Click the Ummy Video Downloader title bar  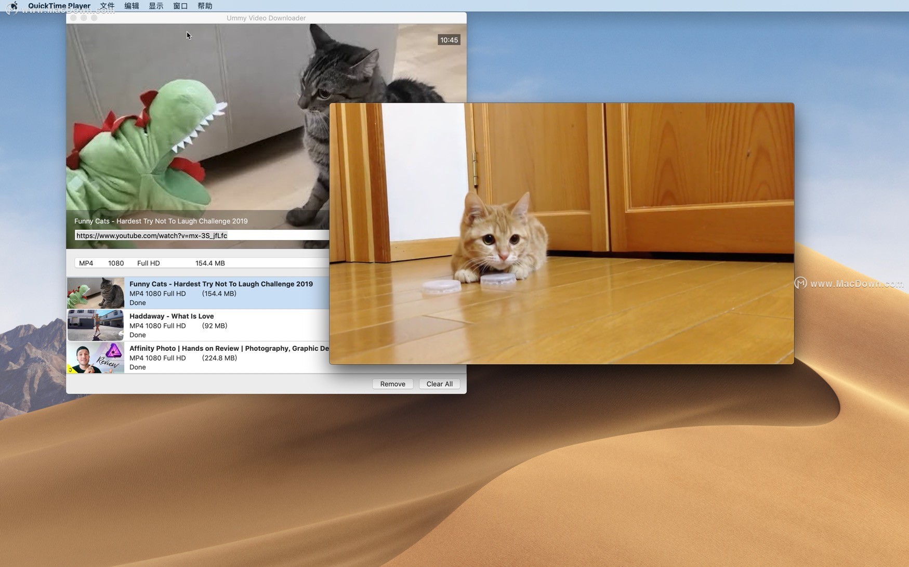click(x=266, y=18)
